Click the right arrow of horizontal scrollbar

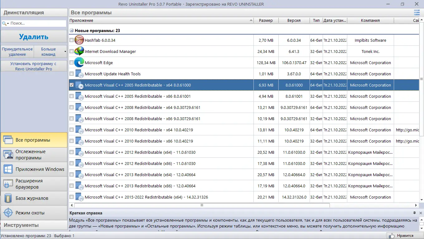(416, 205)
